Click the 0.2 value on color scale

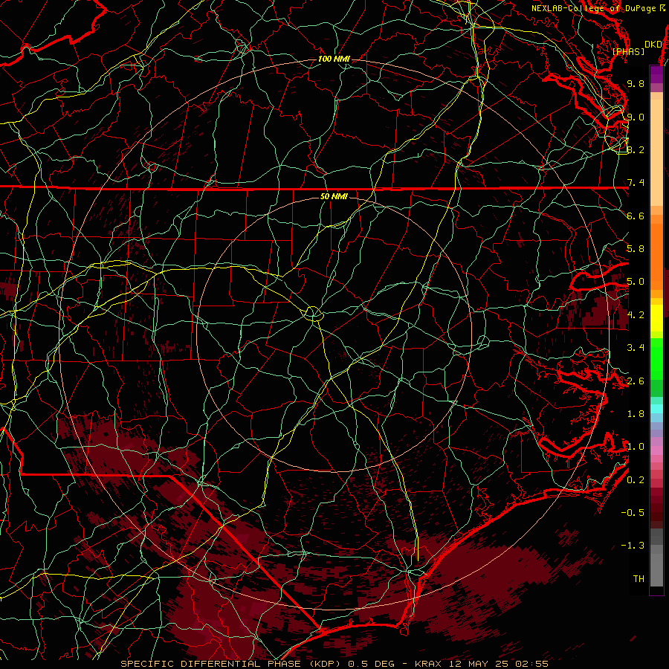click(x=636, y=480)
